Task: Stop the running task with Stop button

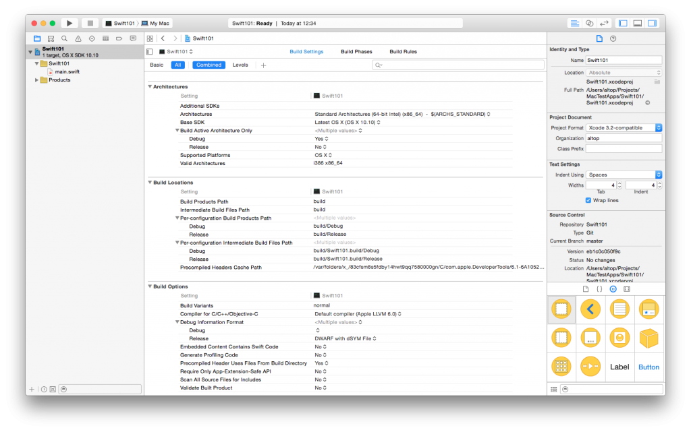Action: pyautogui.click(x=90, y=23)
